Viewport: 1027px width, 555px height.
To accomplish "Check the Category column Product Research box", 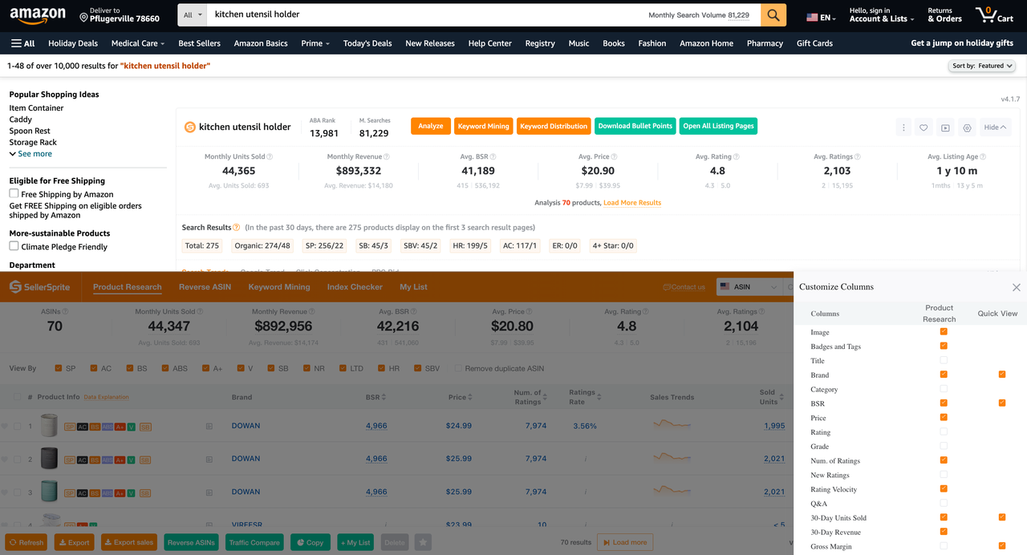I will (x=944, y=389).
